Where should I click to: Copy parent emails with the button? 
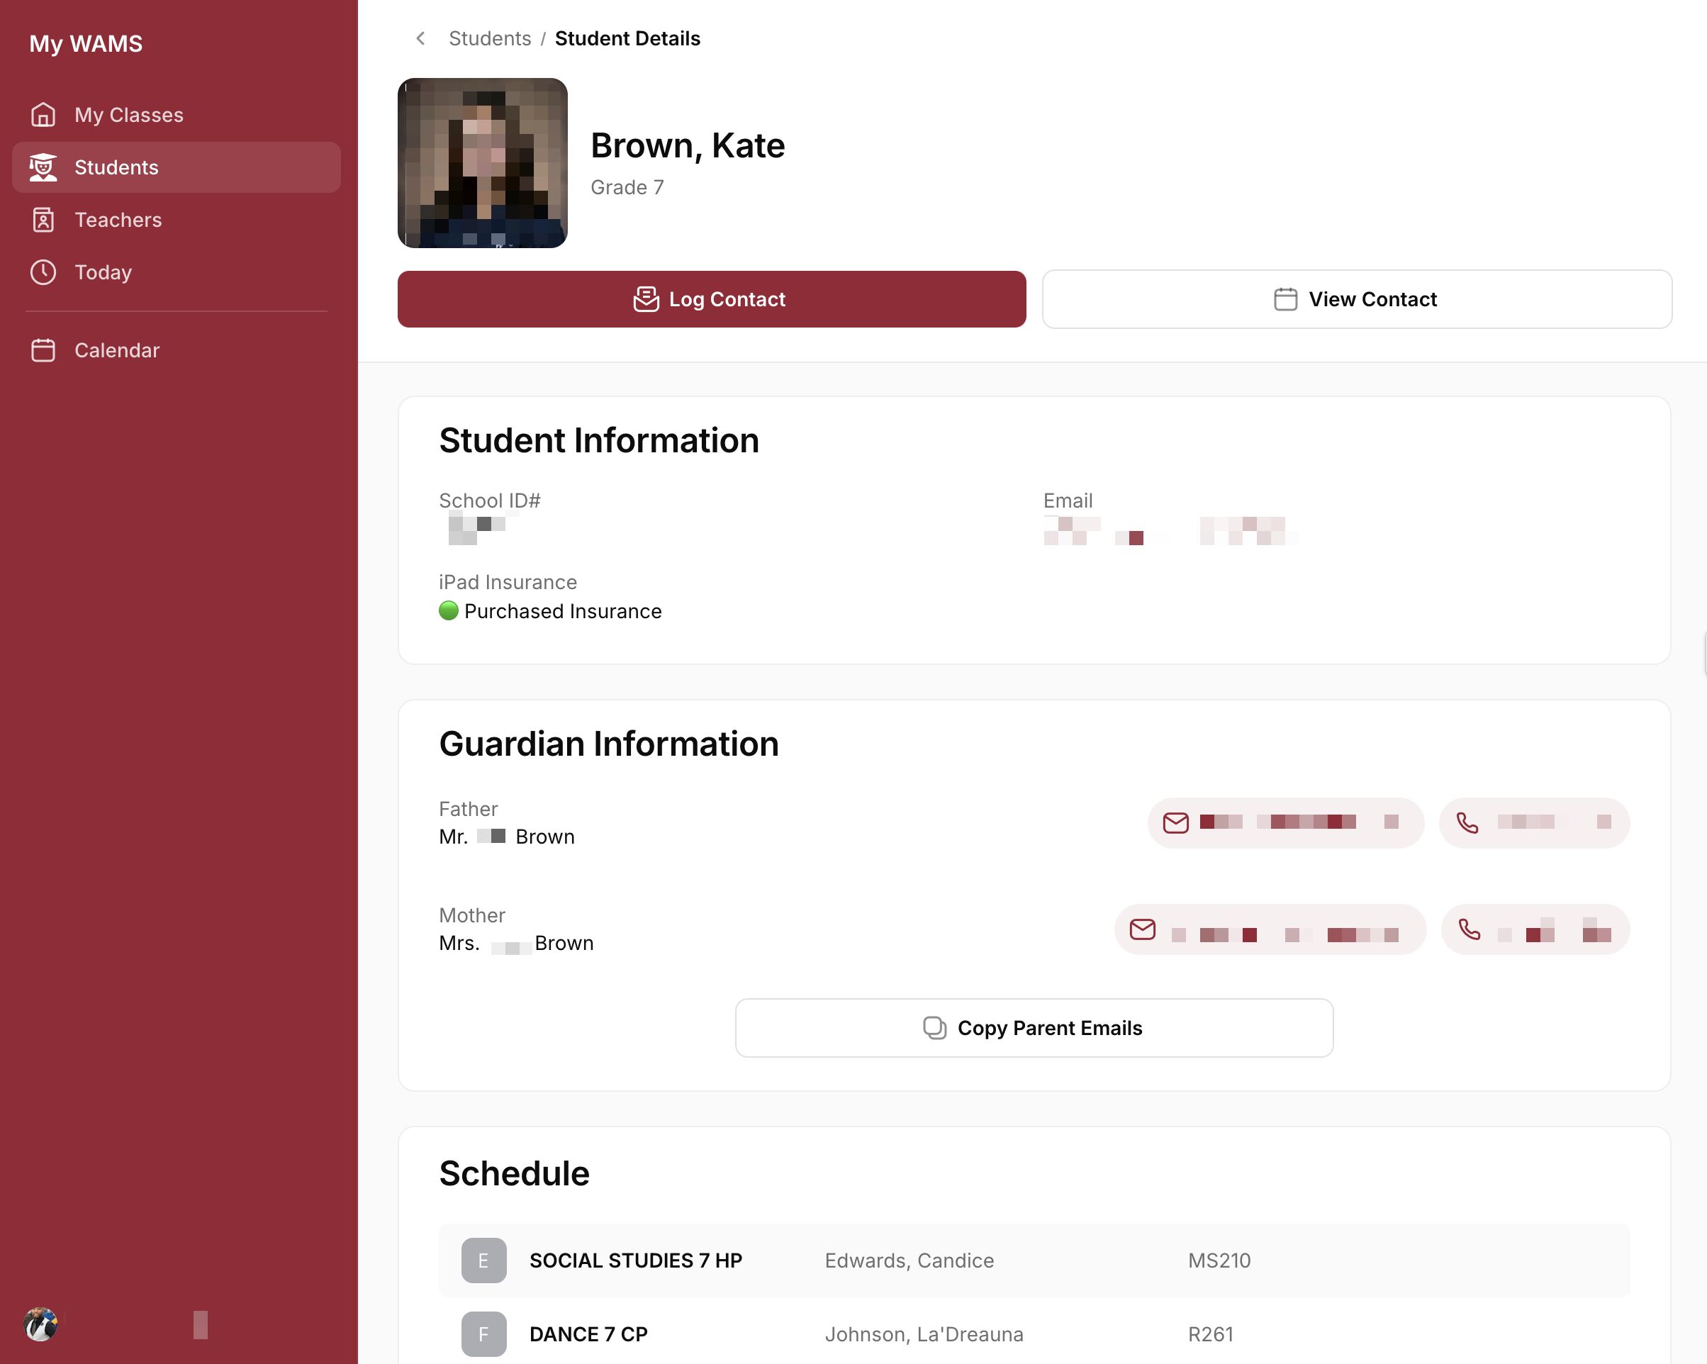1034,1027
